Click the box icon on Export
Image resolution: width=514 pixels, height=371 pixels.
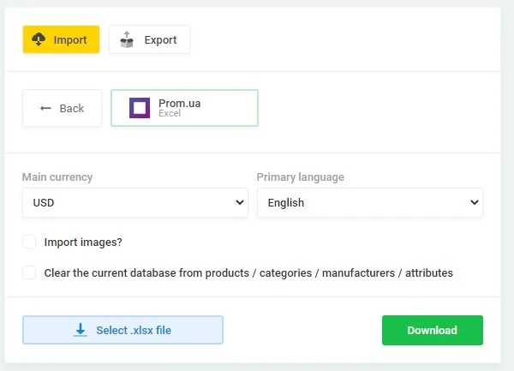coord(127,39)
